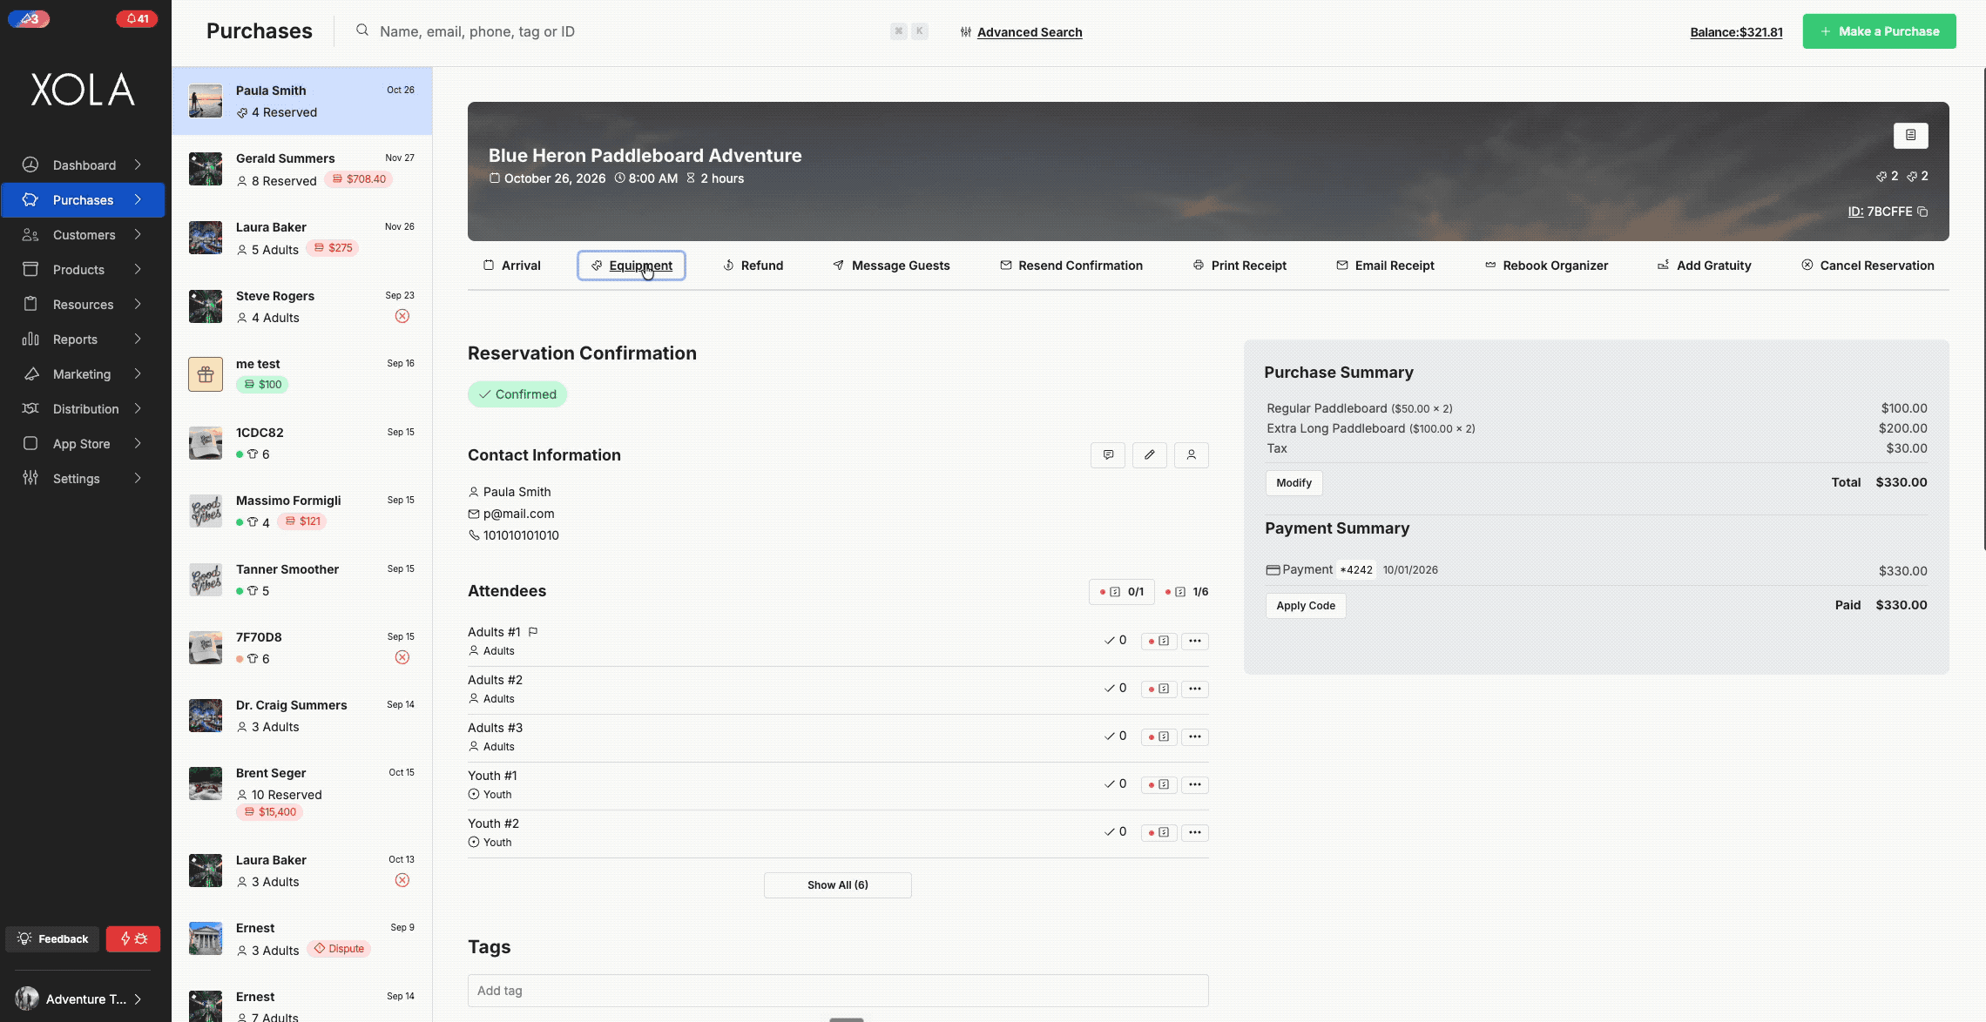Check in Adults #3 attendee
Screen dimensions: 1986x1022
pos(1115,736)
